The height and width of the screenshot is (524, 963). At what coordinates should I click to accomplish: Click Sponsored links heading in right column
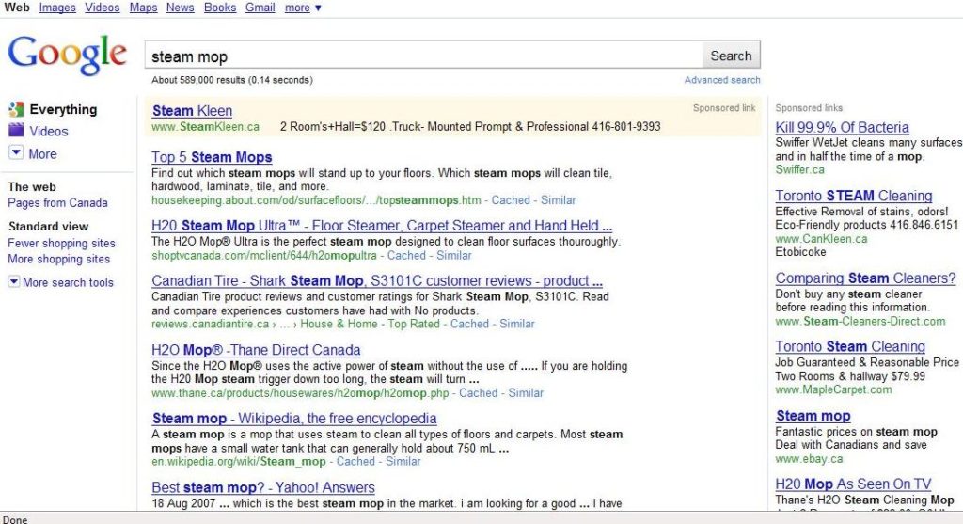809,108
